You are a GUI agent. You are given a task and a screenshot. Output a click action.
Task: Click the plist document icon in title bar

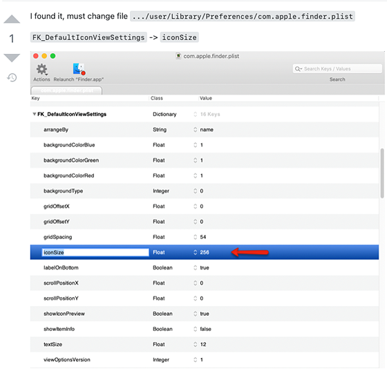tap(178, 56)
